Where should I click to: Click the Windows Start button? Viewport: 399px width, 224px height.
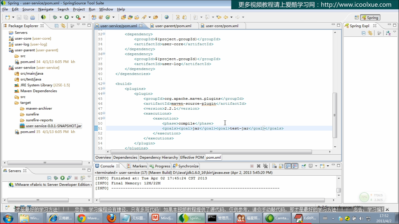tap(8, 218)
